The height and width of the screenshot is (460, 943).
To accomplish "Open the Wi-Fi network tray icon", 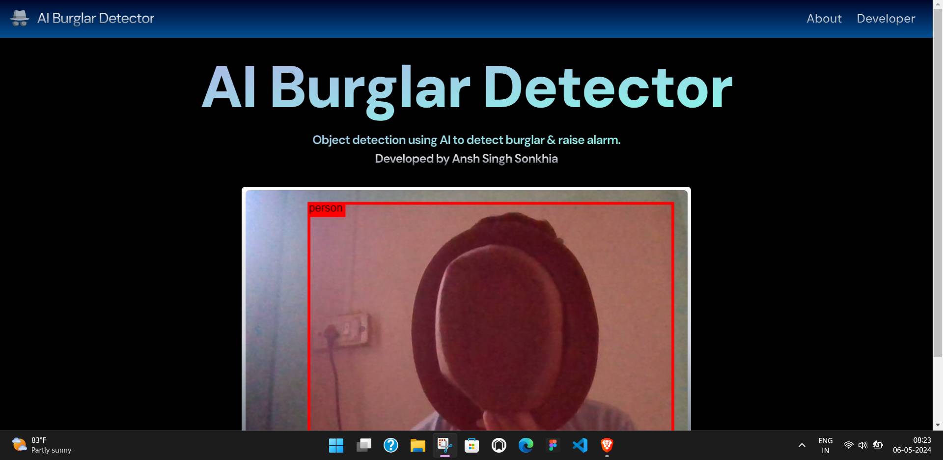I will click(849, 445).
